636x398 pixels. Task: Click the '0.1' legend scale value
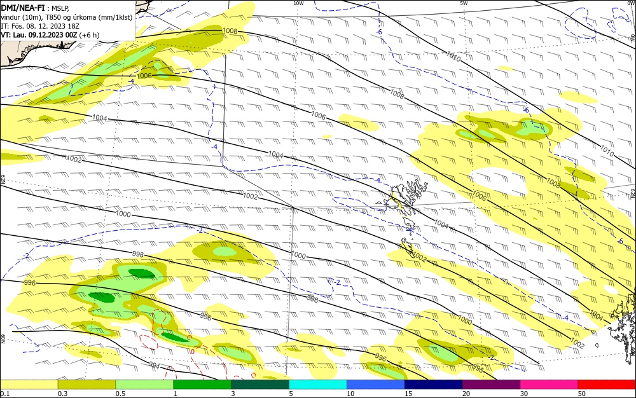point(4,394)
